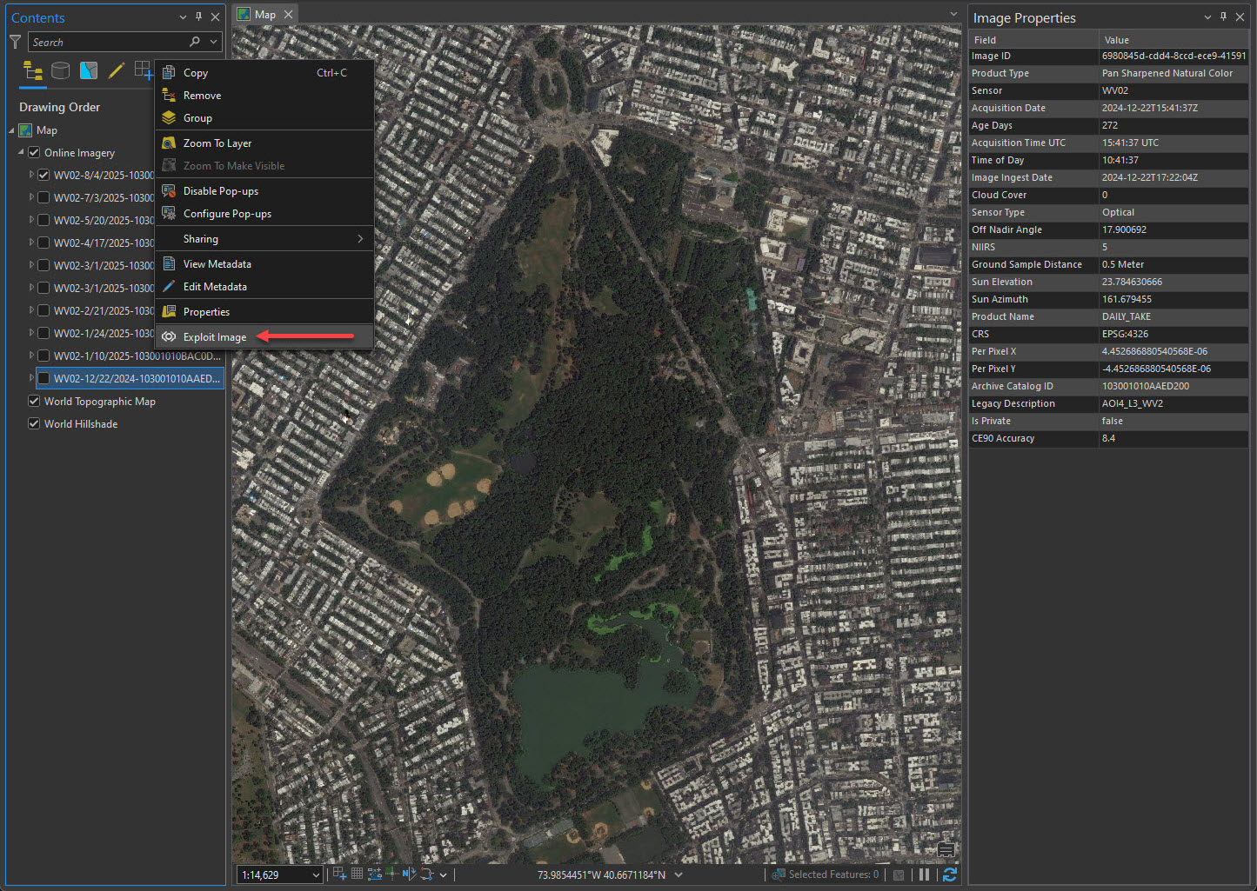The image size is (1257, 891).
Task: Switch to List By Selection icon
Action: 88,70
